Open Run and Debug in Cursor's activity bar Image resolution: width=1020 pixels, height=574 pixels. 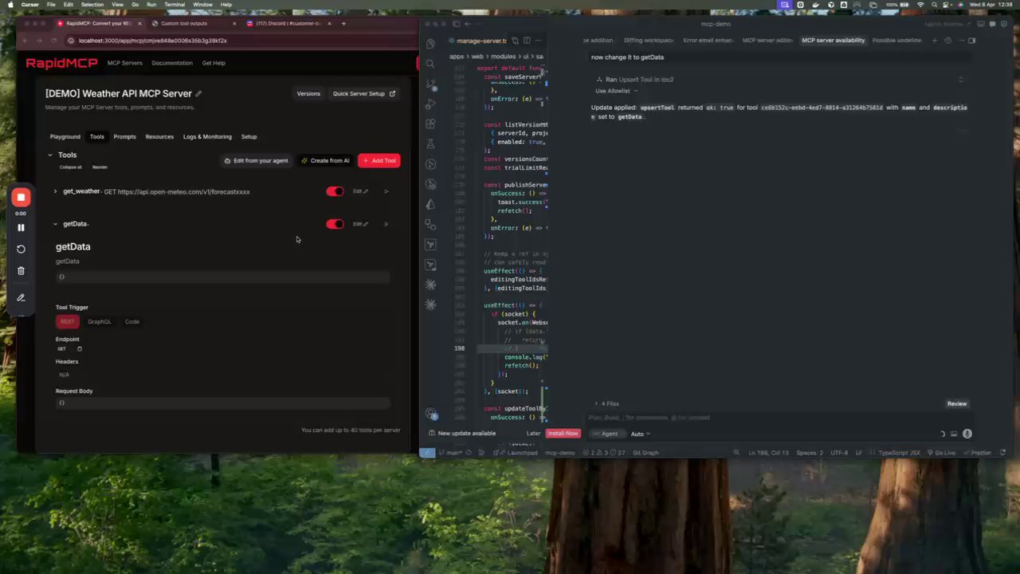click(x=431, y=104)
